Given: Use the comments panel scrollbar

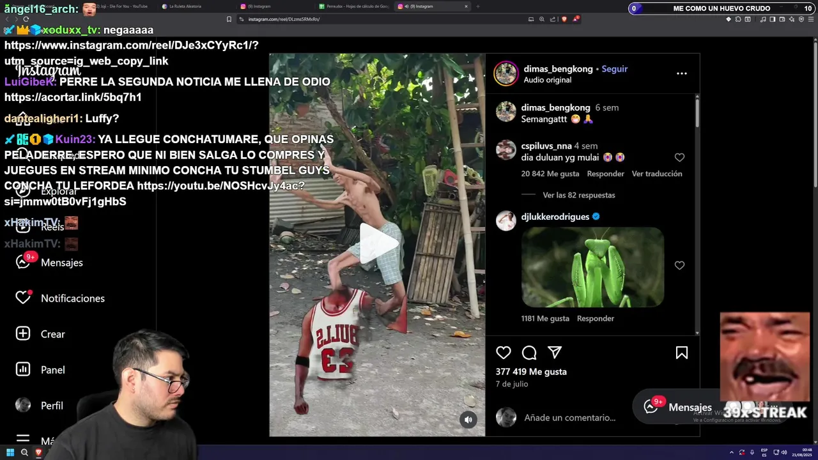Looking at the screenshot, I should 697,113.
